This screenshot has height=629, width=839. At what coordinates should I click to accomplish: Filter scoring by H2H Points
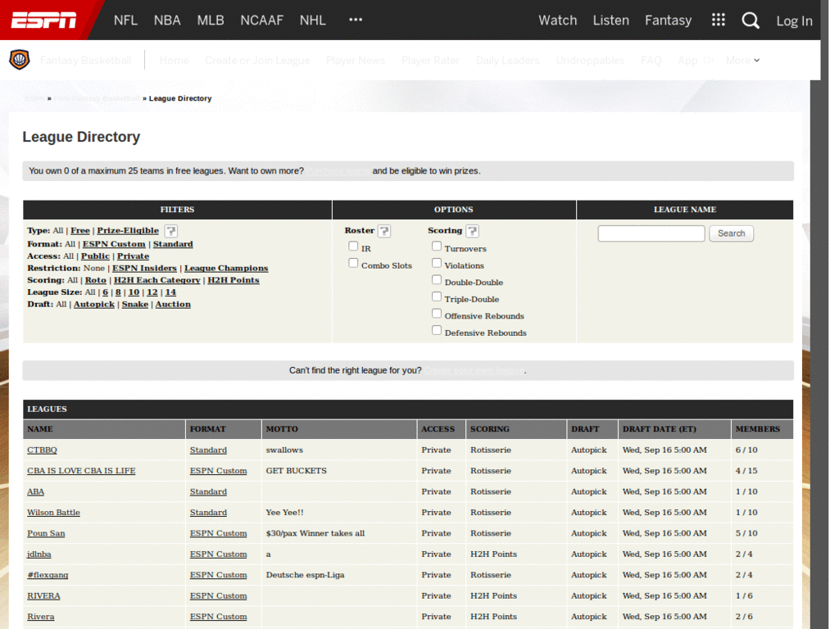[x=234, y=280]
